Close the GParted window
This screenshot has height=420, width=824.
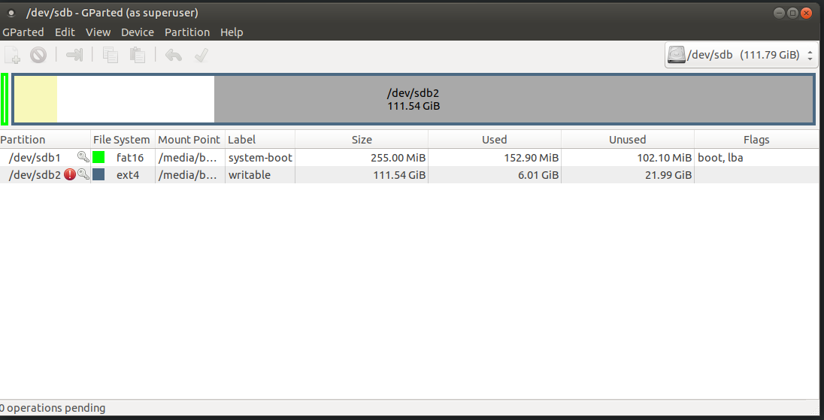[x=807, y=13]
